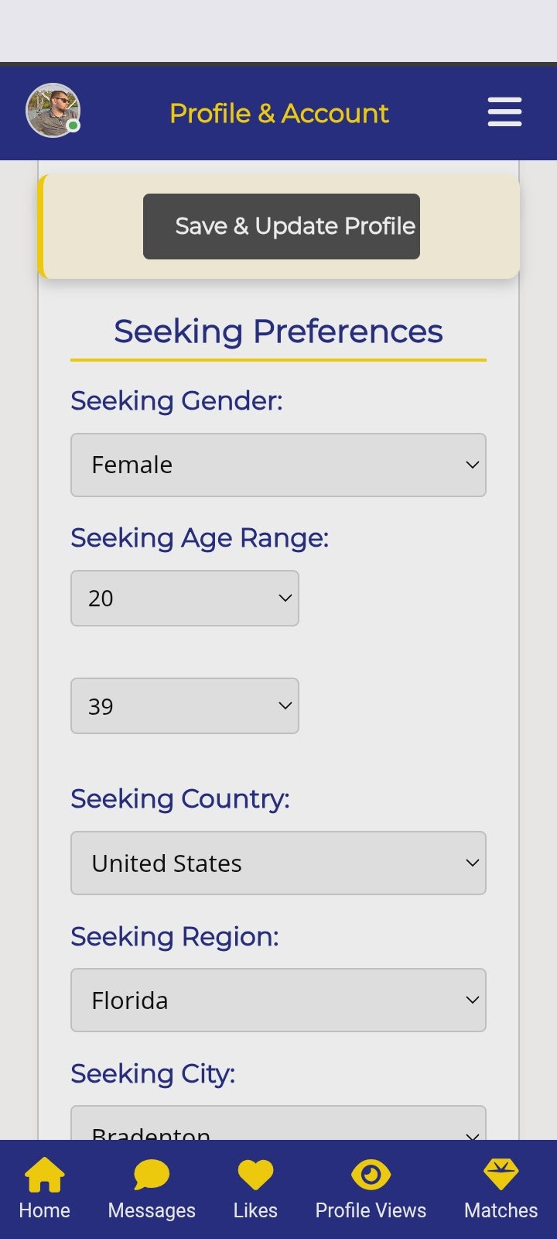
Task: Tap the Home house icon
Action: pyautogui.click(x=45, y=1175)
